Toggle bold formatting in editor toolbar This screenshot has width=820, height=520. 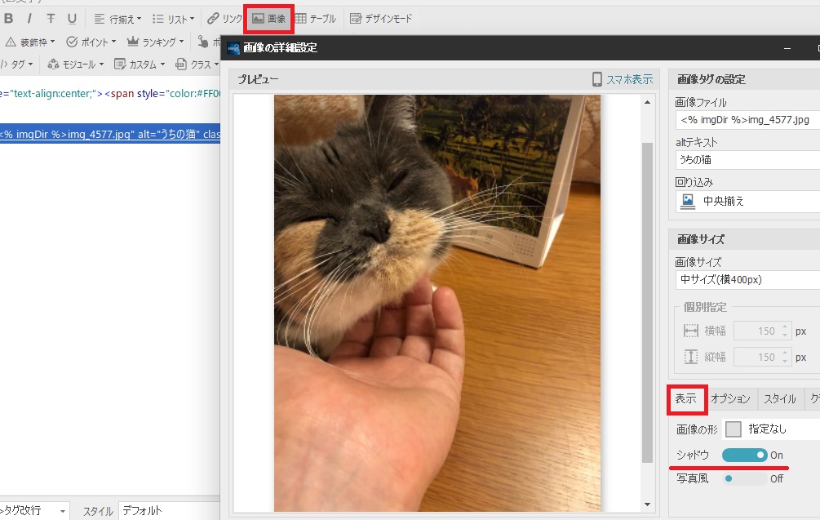tap(9, 19)
